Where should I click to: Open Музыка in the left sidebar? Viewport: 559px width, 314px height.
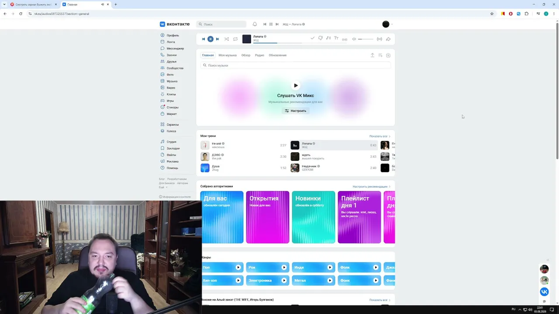click(169, 81)
